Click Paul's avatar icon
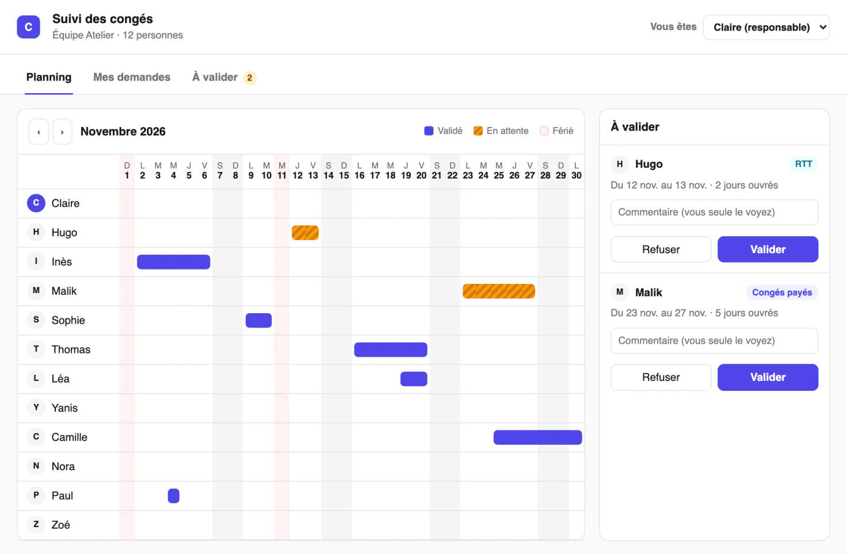 point(36,495)
